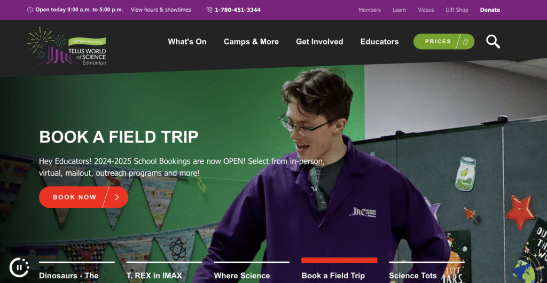Click the arrow icon on Book Now
This screenshot has height=283, width=547.
(117, 197)
